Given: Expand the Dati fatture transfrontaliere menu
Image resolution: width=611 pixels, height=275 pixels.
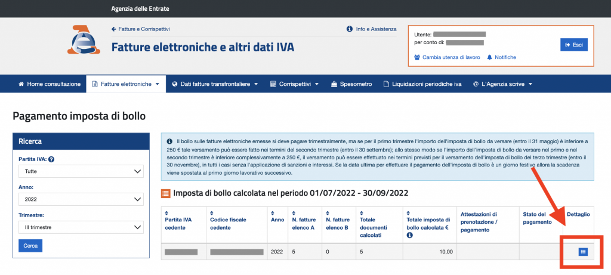Looking at the screenshot, I should tap(215, 84).
